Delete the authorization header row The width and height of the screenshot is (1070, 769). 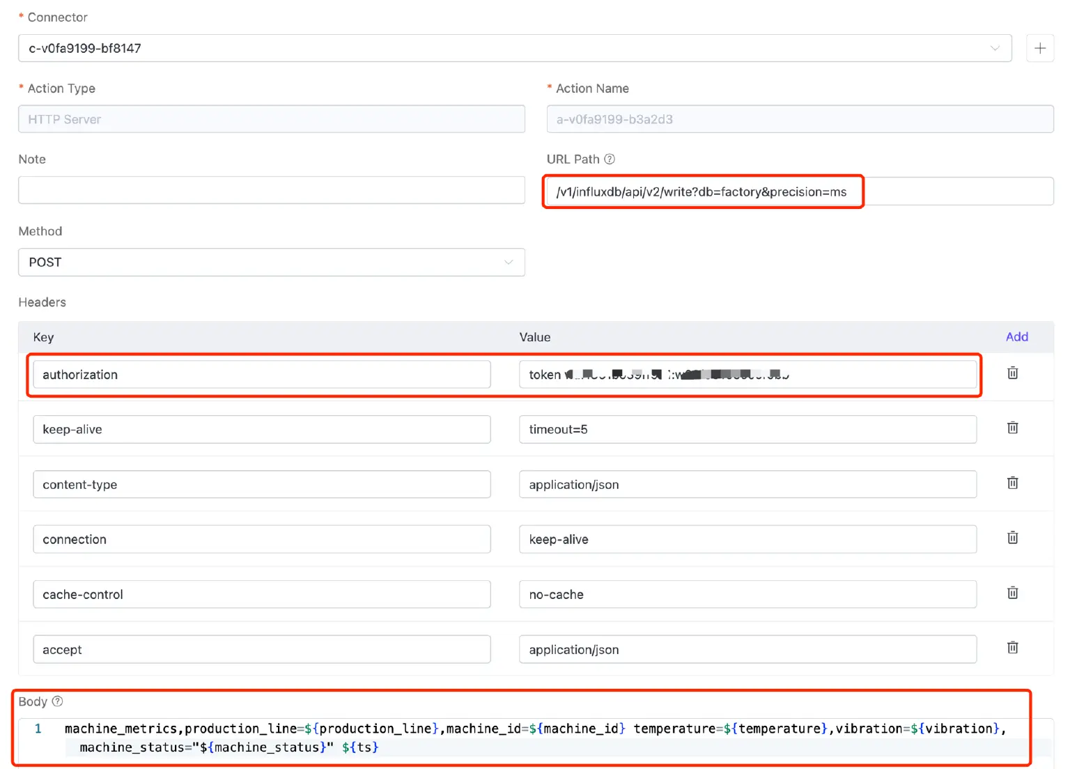1012,373
